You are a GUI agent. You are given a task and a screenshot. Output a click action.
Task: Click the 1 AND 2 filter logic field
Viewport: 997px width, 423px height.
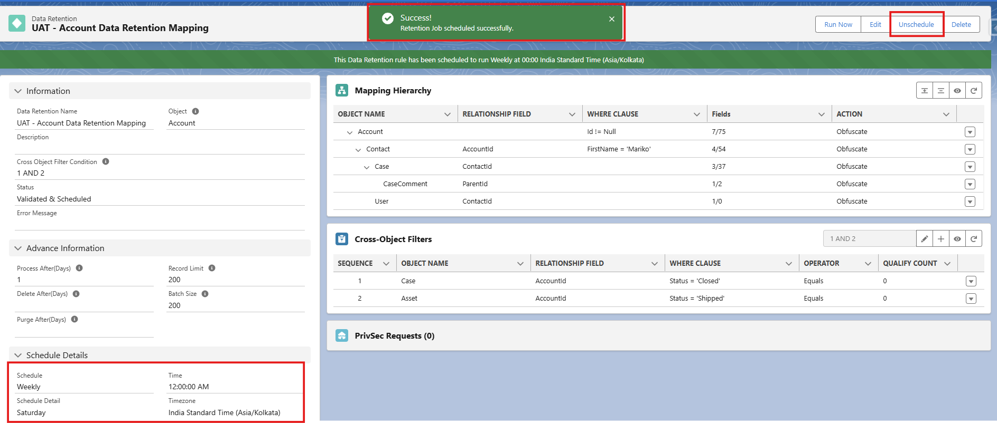tap(869, 239)
